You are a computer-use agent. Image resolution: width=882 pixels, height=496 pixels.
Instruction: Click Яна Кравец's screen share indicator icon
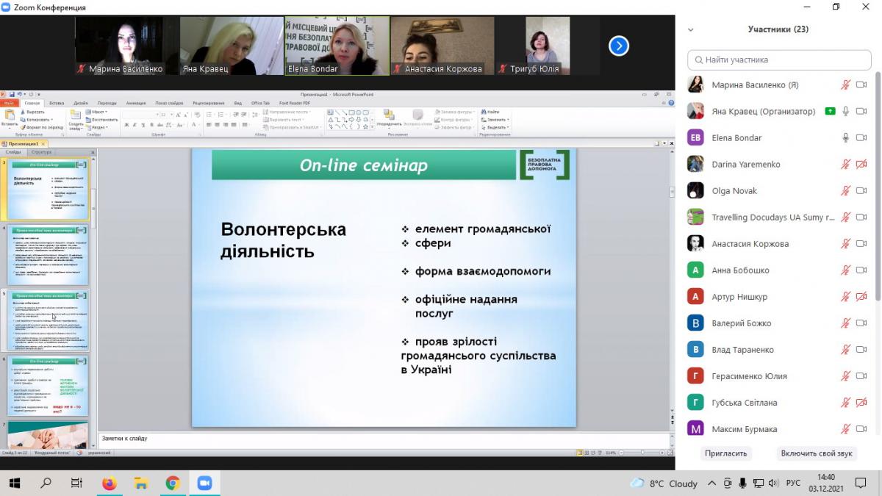[x=830, y=112]
